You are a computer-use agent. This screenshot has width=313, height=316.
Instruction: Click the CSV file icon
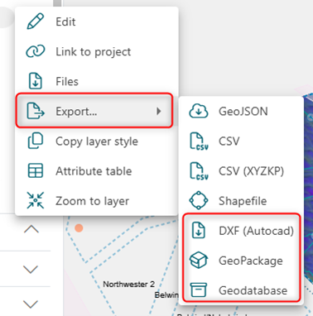pyautogui.click(x=199, y=141)
